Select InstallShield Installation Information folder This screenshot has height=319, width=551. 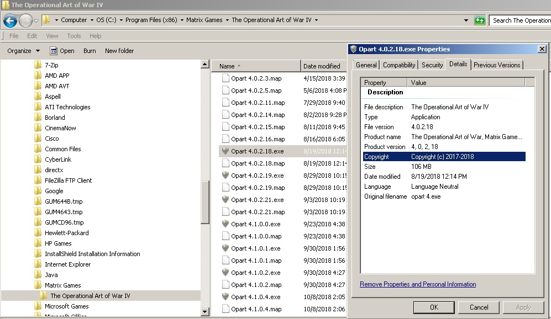pos(92,254)
